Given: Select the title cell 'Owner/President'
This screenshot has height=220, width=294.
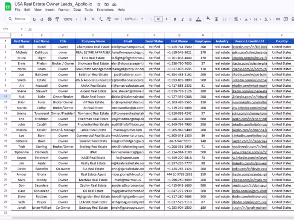Looking at the screenshot, I should 63,113.
